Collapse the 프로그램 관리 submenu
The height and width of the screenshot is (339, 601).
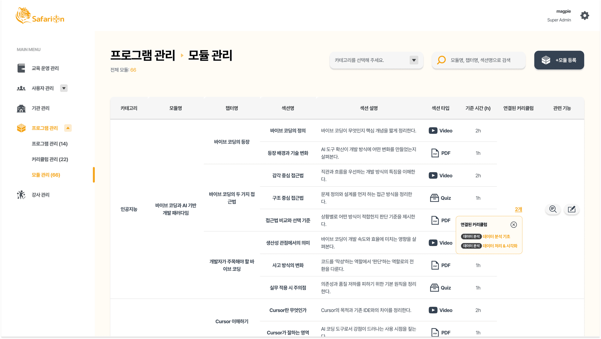68,128
